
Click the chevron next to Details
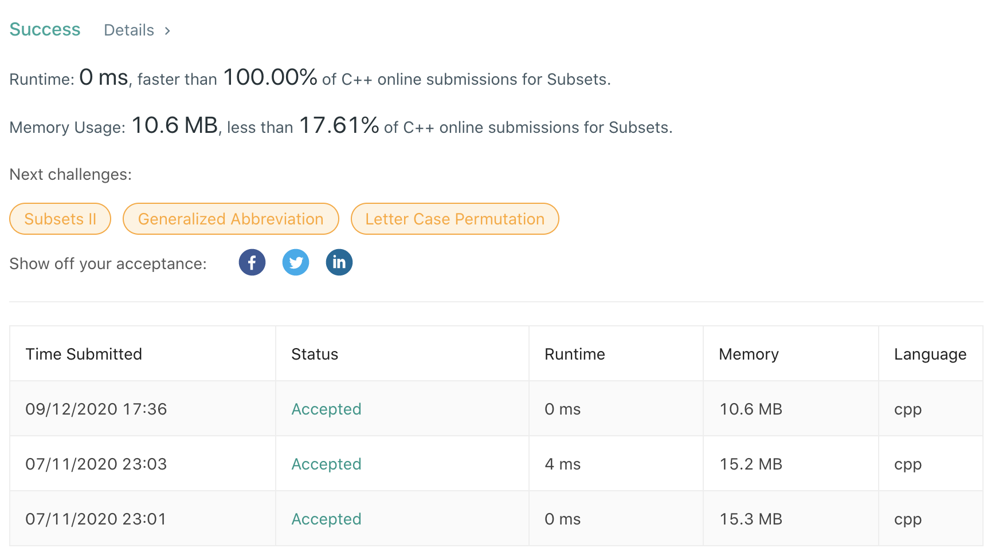tap(167, 31)
